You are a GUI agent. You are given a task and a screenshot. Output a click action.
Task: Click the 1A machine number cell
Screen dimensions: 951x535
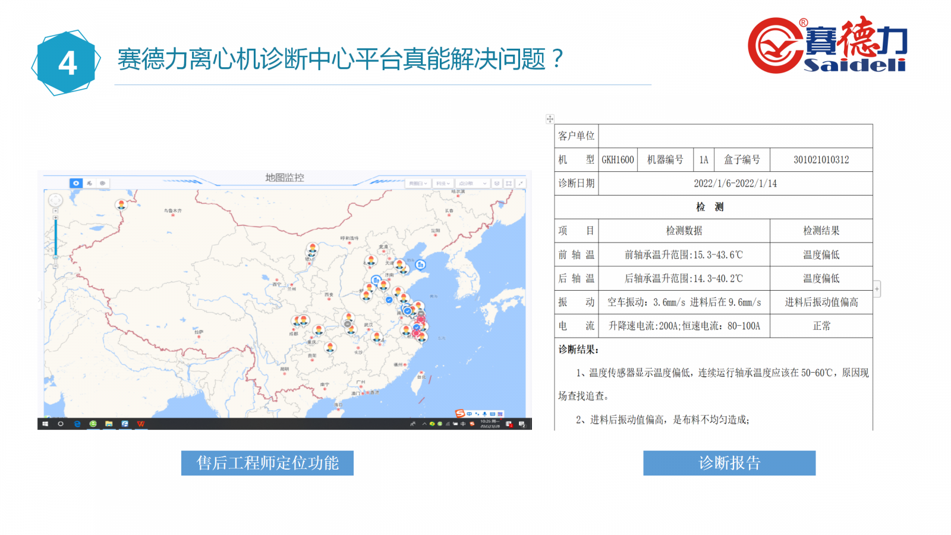pyautogui.click(x=704, y=159)
